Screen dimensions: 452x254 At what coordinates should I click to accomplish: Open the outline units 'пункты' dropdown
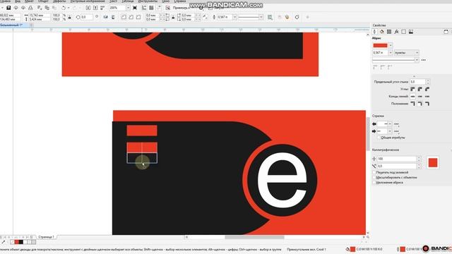tap(406, 53)
